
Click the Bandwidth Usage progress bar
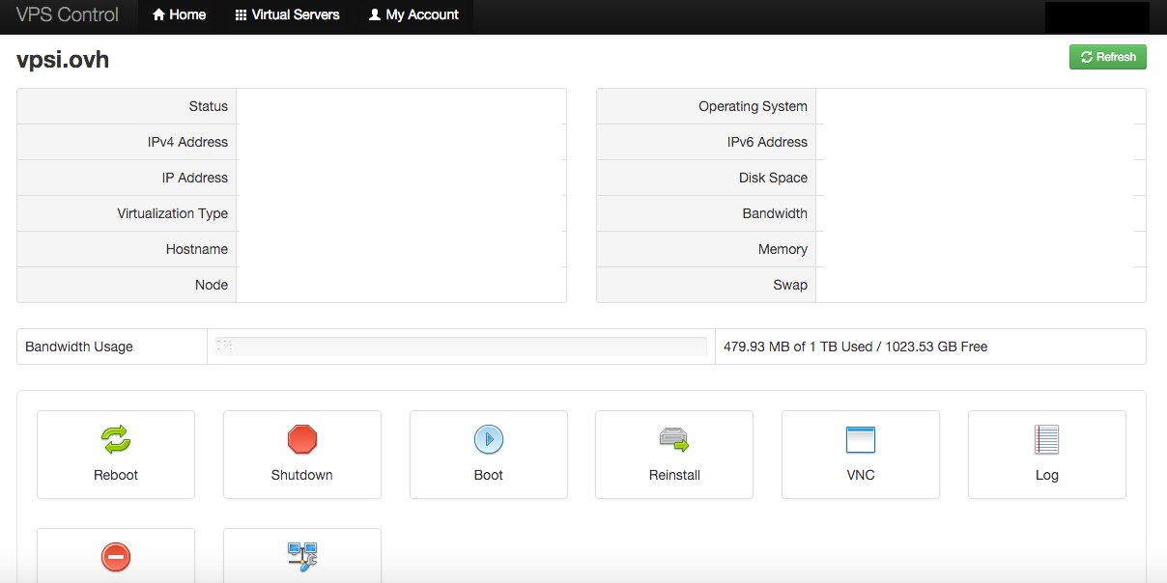coord(461,347)
